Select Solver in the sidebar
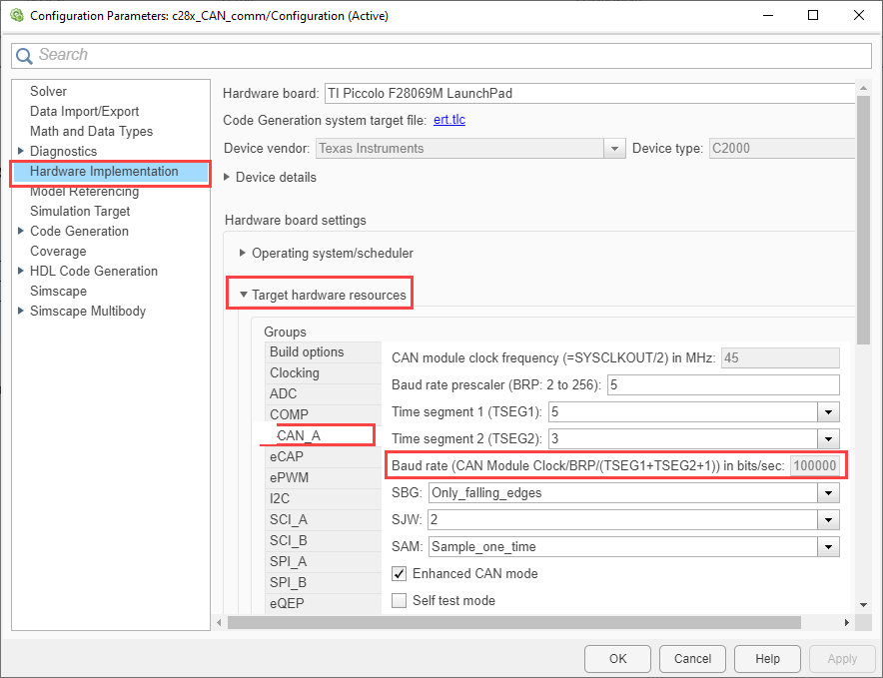 [x=48, y=91]
